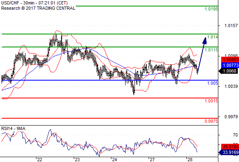Screen dimensions: 239x162
Task: Click the RSI14 - 9MA indicator title
Action: (13, 129)
